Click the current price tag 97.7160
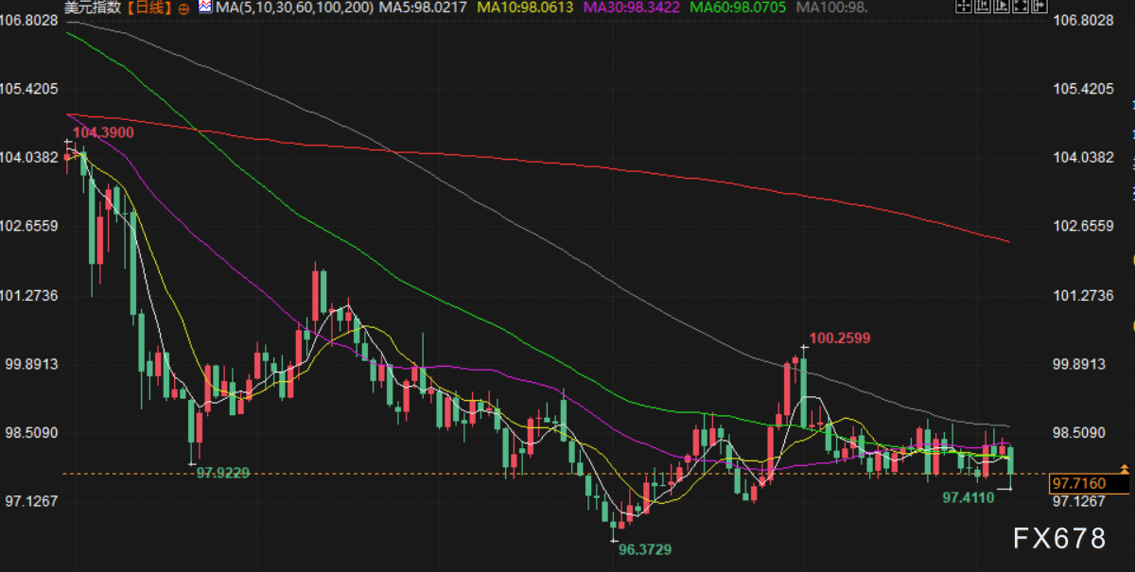The image size is (1135, 572). pos(1090,484)
